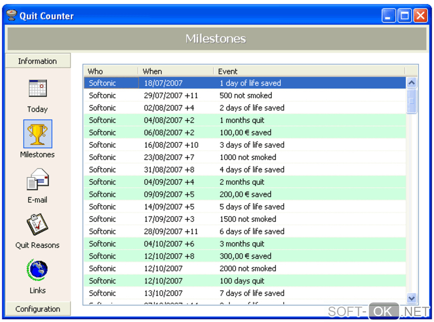Select the '3 days of life saved' row
Viewport: 434px width, 322px height.
(245, 145)
